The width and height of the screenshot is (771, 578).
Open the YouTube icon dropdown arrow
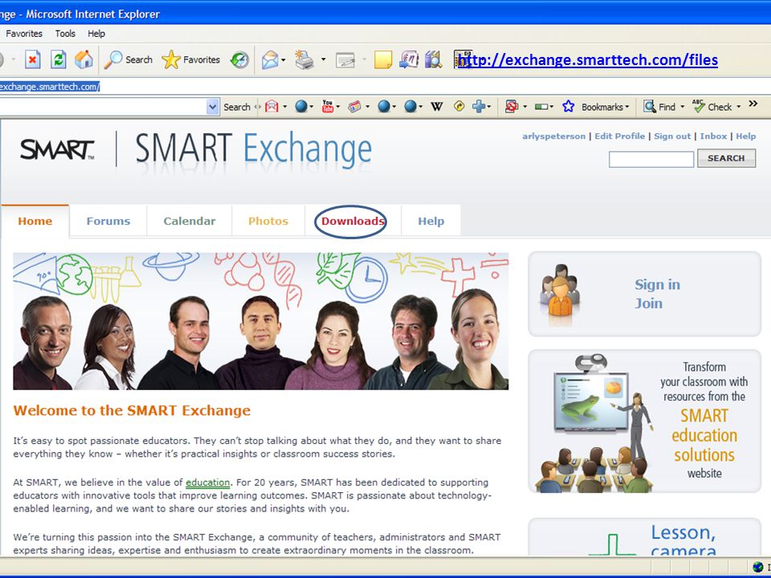click(339, 107)
